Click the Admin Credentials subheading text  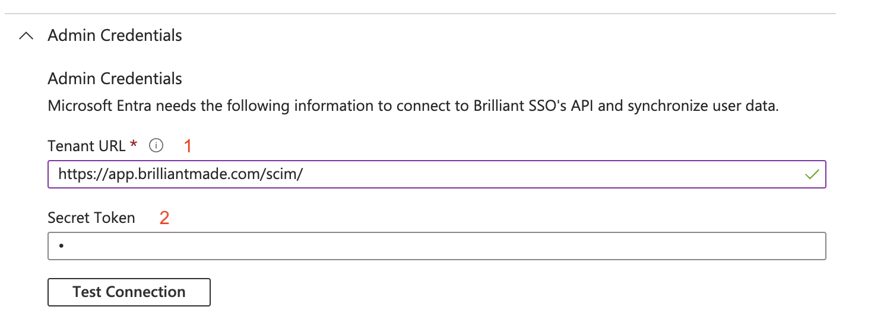[115, 79]
